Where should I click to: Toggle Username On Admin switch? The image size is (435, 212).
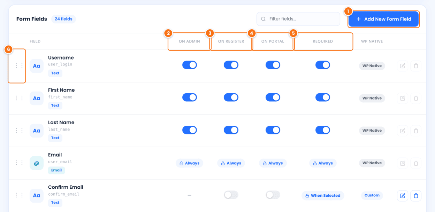pyautogui.click(x=190, y=65)
